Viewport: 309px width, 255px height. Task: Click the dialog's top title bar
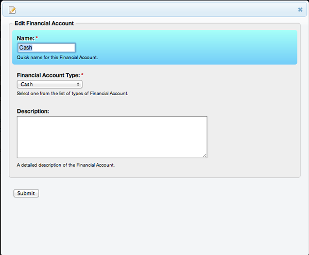point(154,9)
